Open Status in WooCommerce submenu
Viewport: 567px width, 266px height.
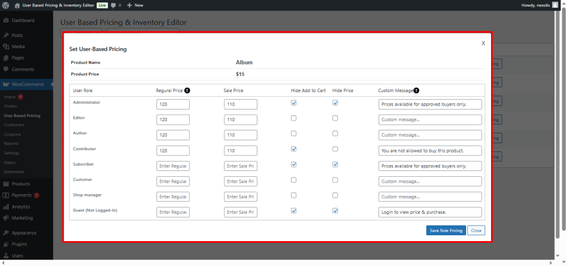click(x=10, y=163)
